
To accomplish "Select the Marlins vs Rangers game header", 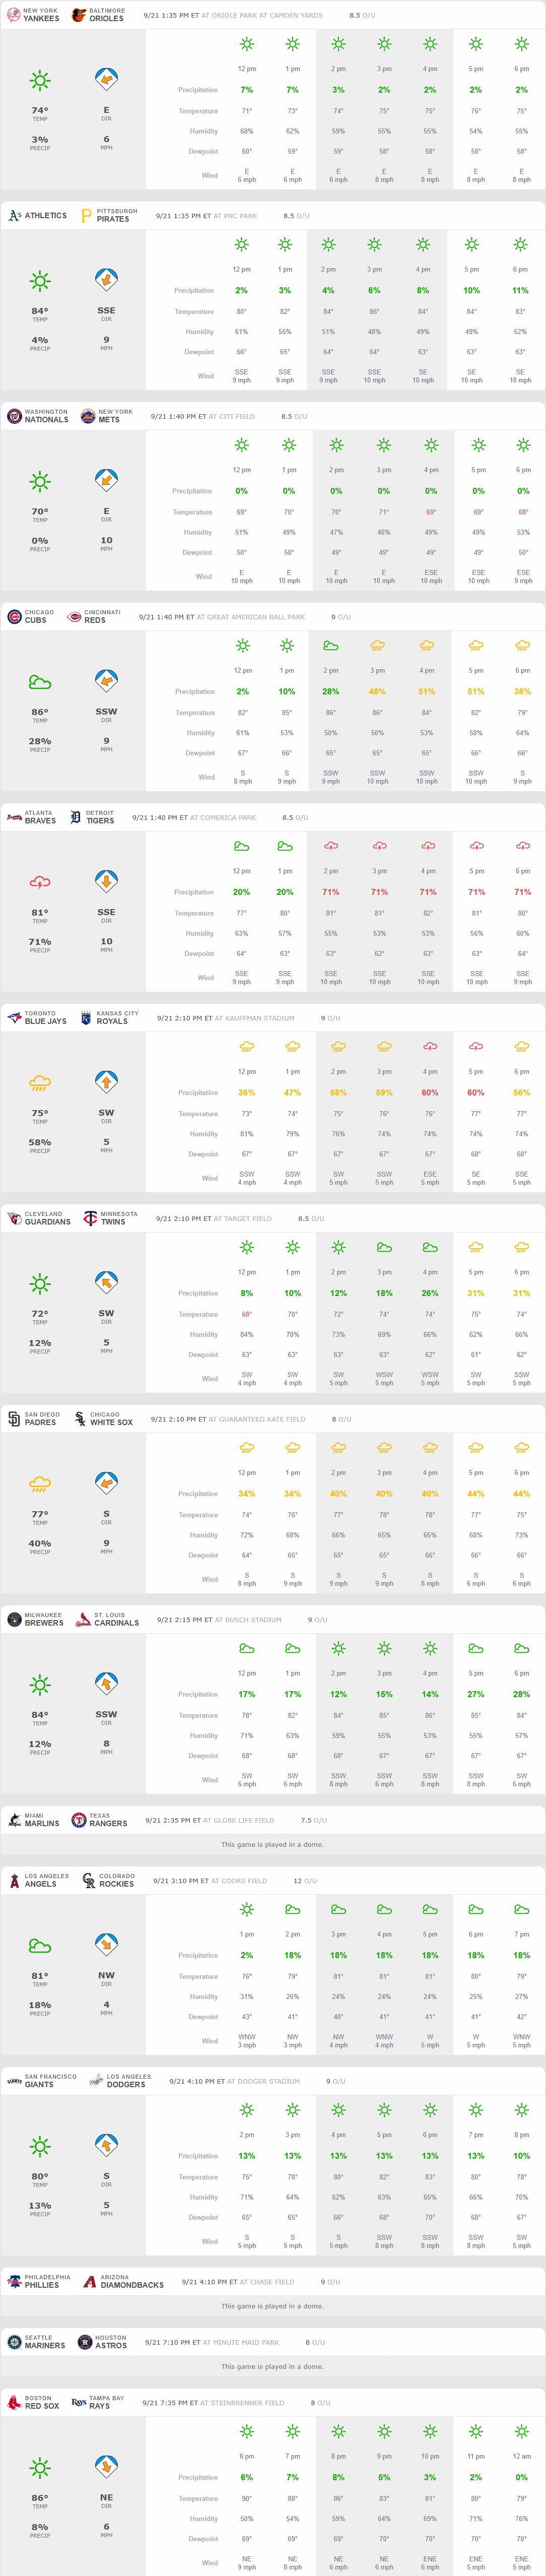I will click(273, 1820).
